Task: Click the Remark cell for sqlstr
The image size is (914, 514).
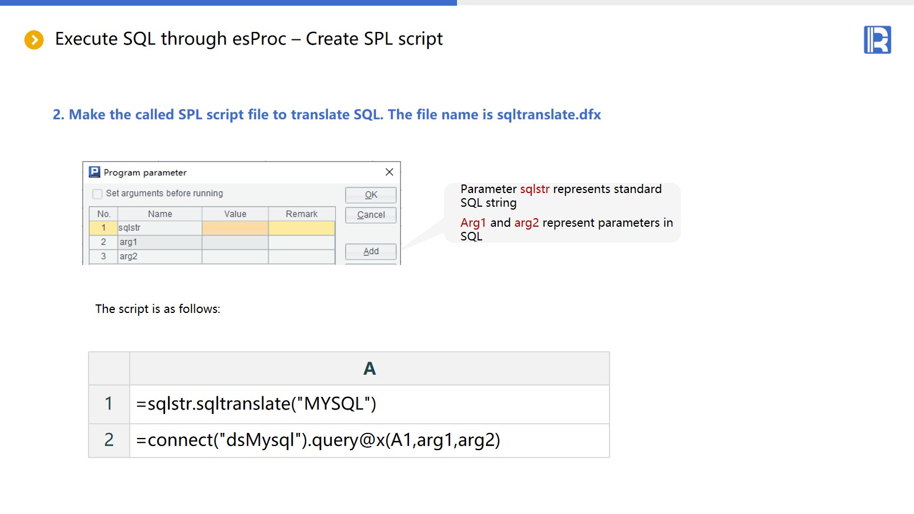Action: (301, 228)
